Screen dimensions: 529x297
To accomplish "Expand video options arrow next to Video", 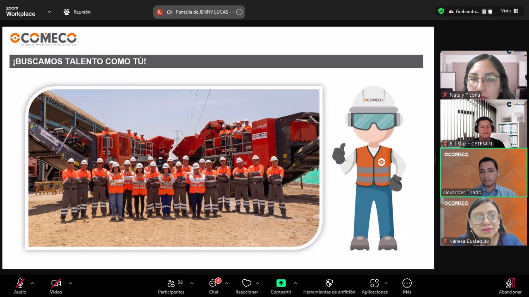I will point(70,283).
